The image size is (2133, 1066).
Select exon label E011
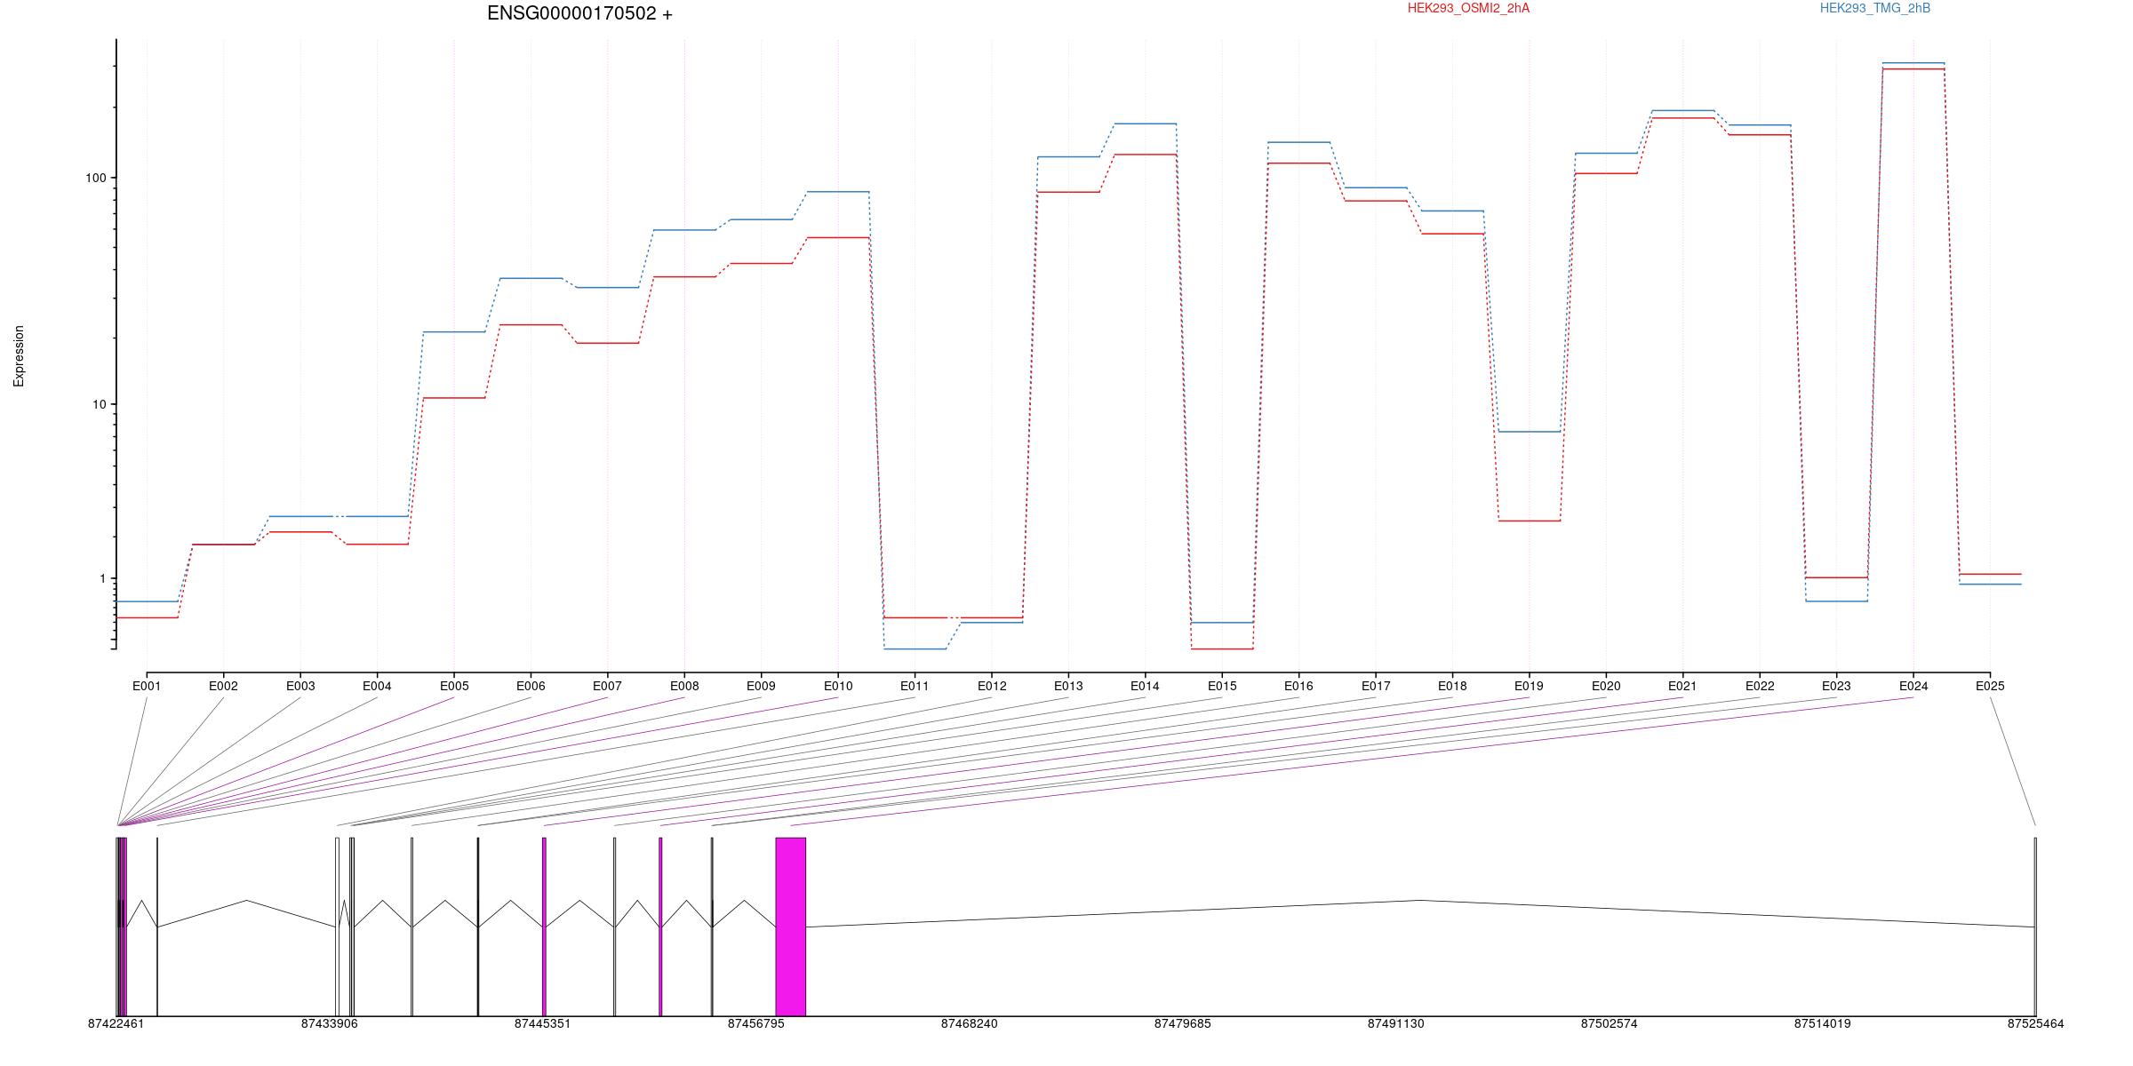point(915,686)
